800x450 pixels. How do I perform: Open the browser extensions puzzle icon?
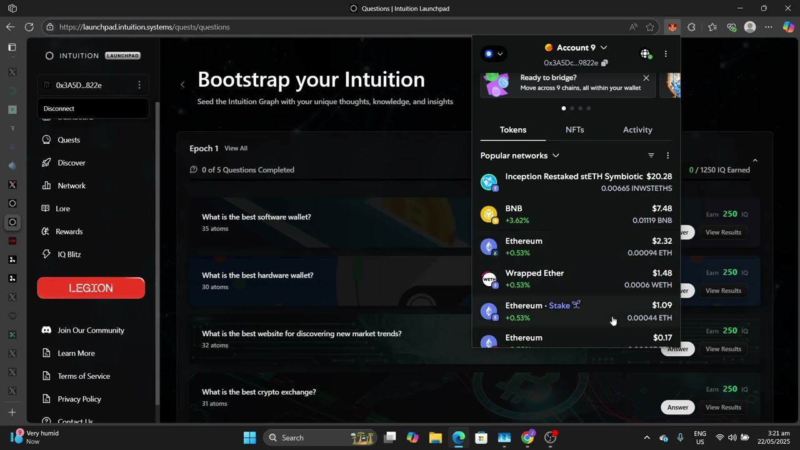click(x=691, y=27)
